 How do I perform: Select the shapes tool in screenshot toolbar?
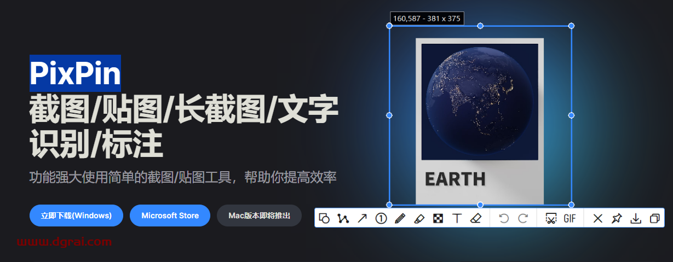pos(324,218)
